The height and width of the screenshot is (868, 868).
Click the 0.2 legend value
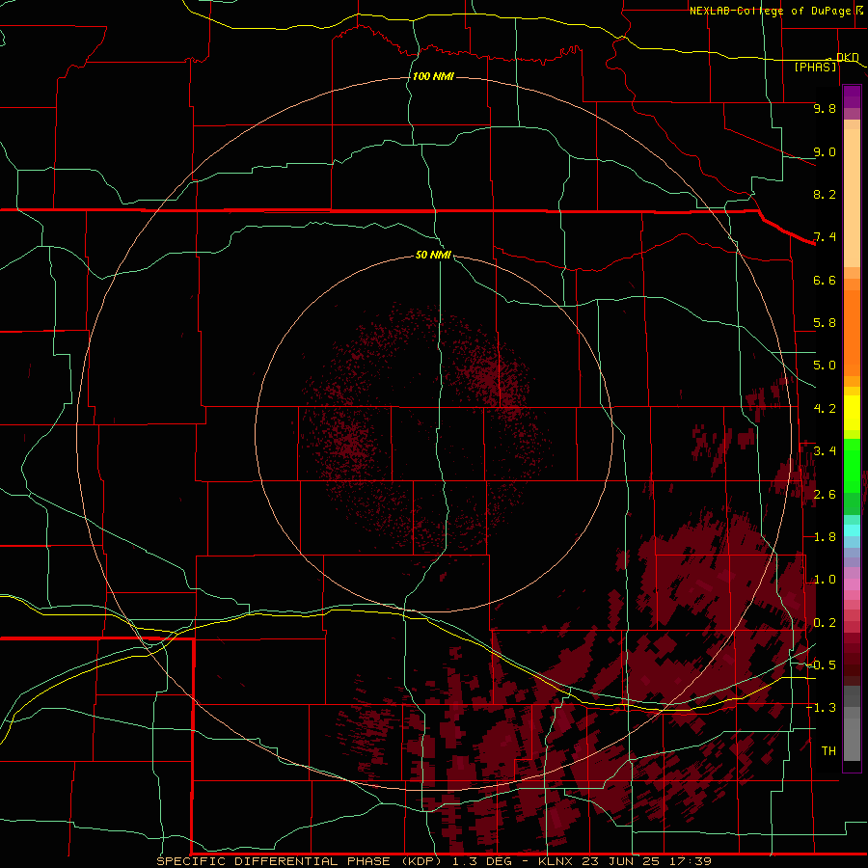click(825, 623)
